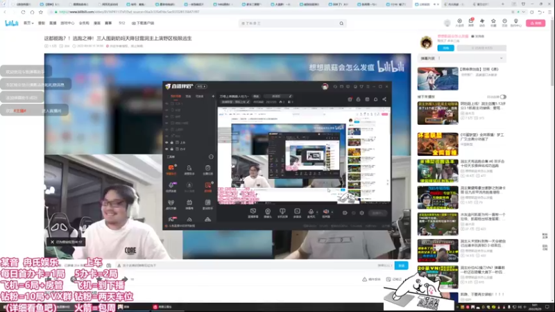Click the share icon in streaming app
Image resolution: width=555 pixels, height=312 pixels.
click(x=384, y=99)
